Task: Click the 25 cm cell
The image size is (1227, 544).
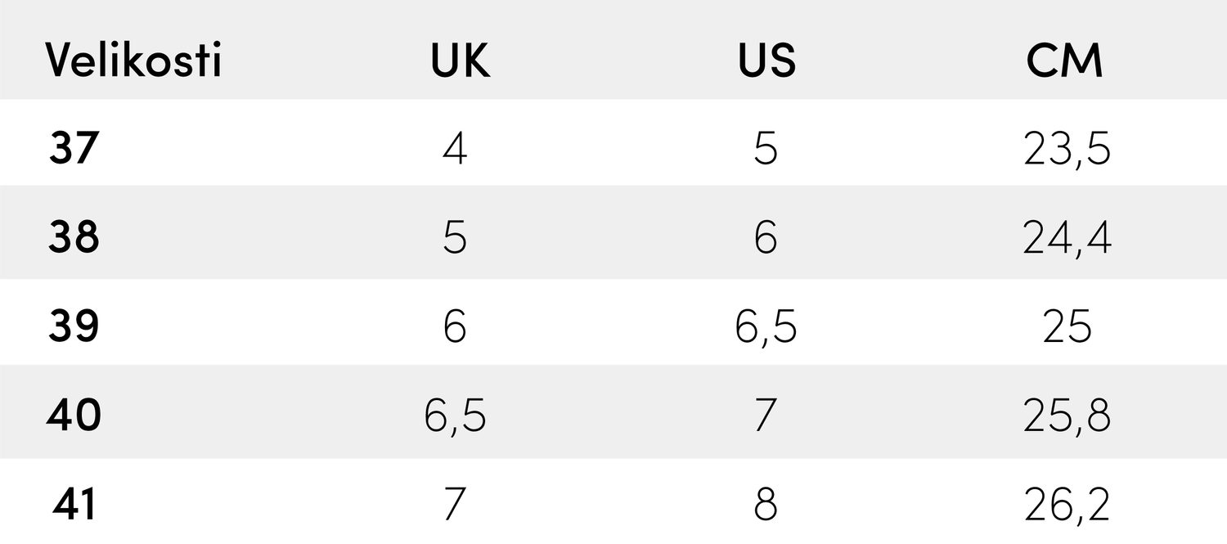Action: pos(1067,327)
